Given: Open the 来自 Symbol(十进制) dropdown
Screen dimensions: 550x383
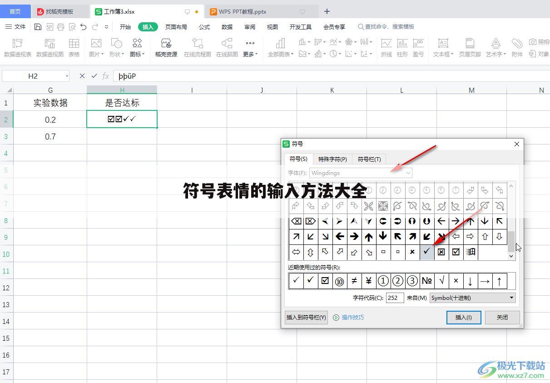Looking at the screenshot, I should (472, 298).
